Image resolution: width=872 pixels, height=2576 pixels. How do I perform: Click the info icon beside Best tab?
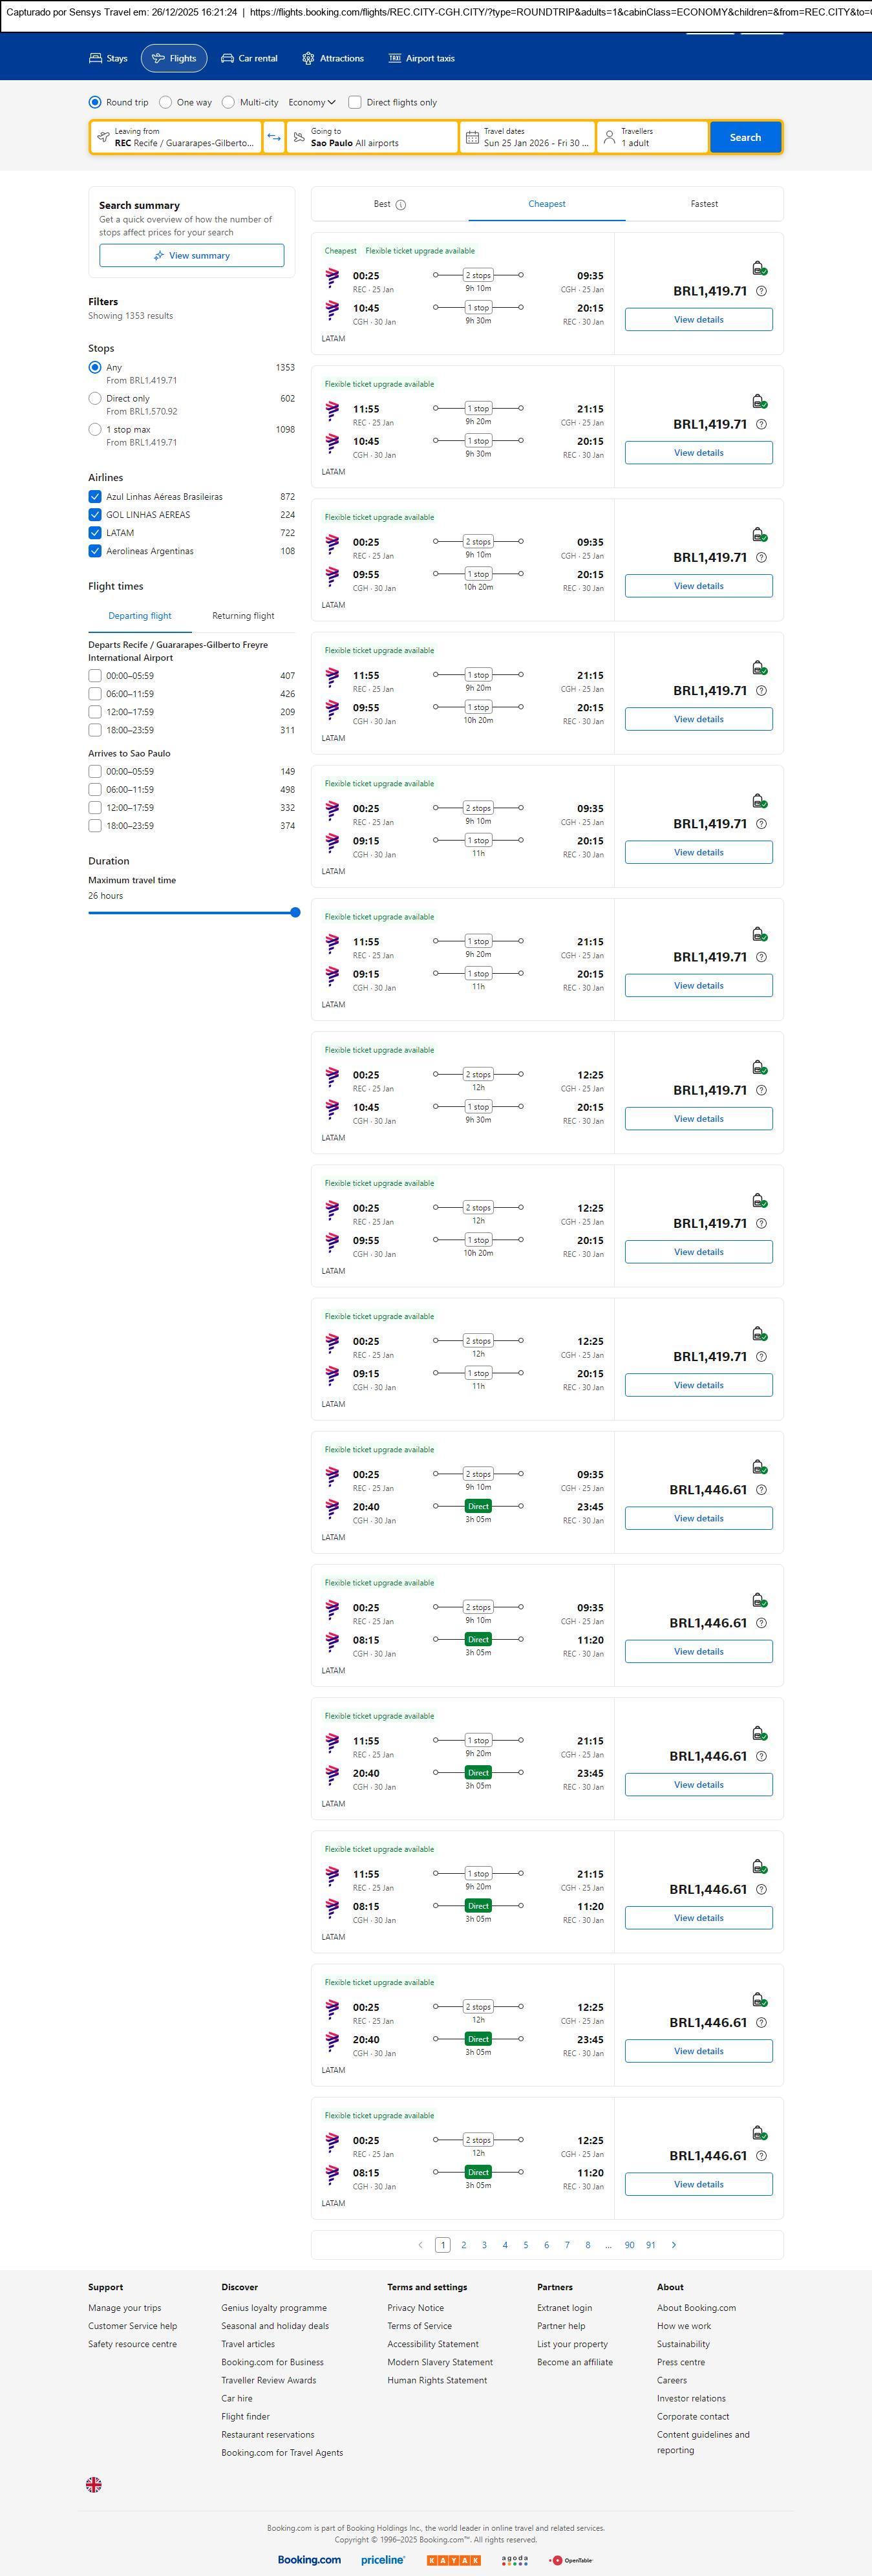point(401,205)
